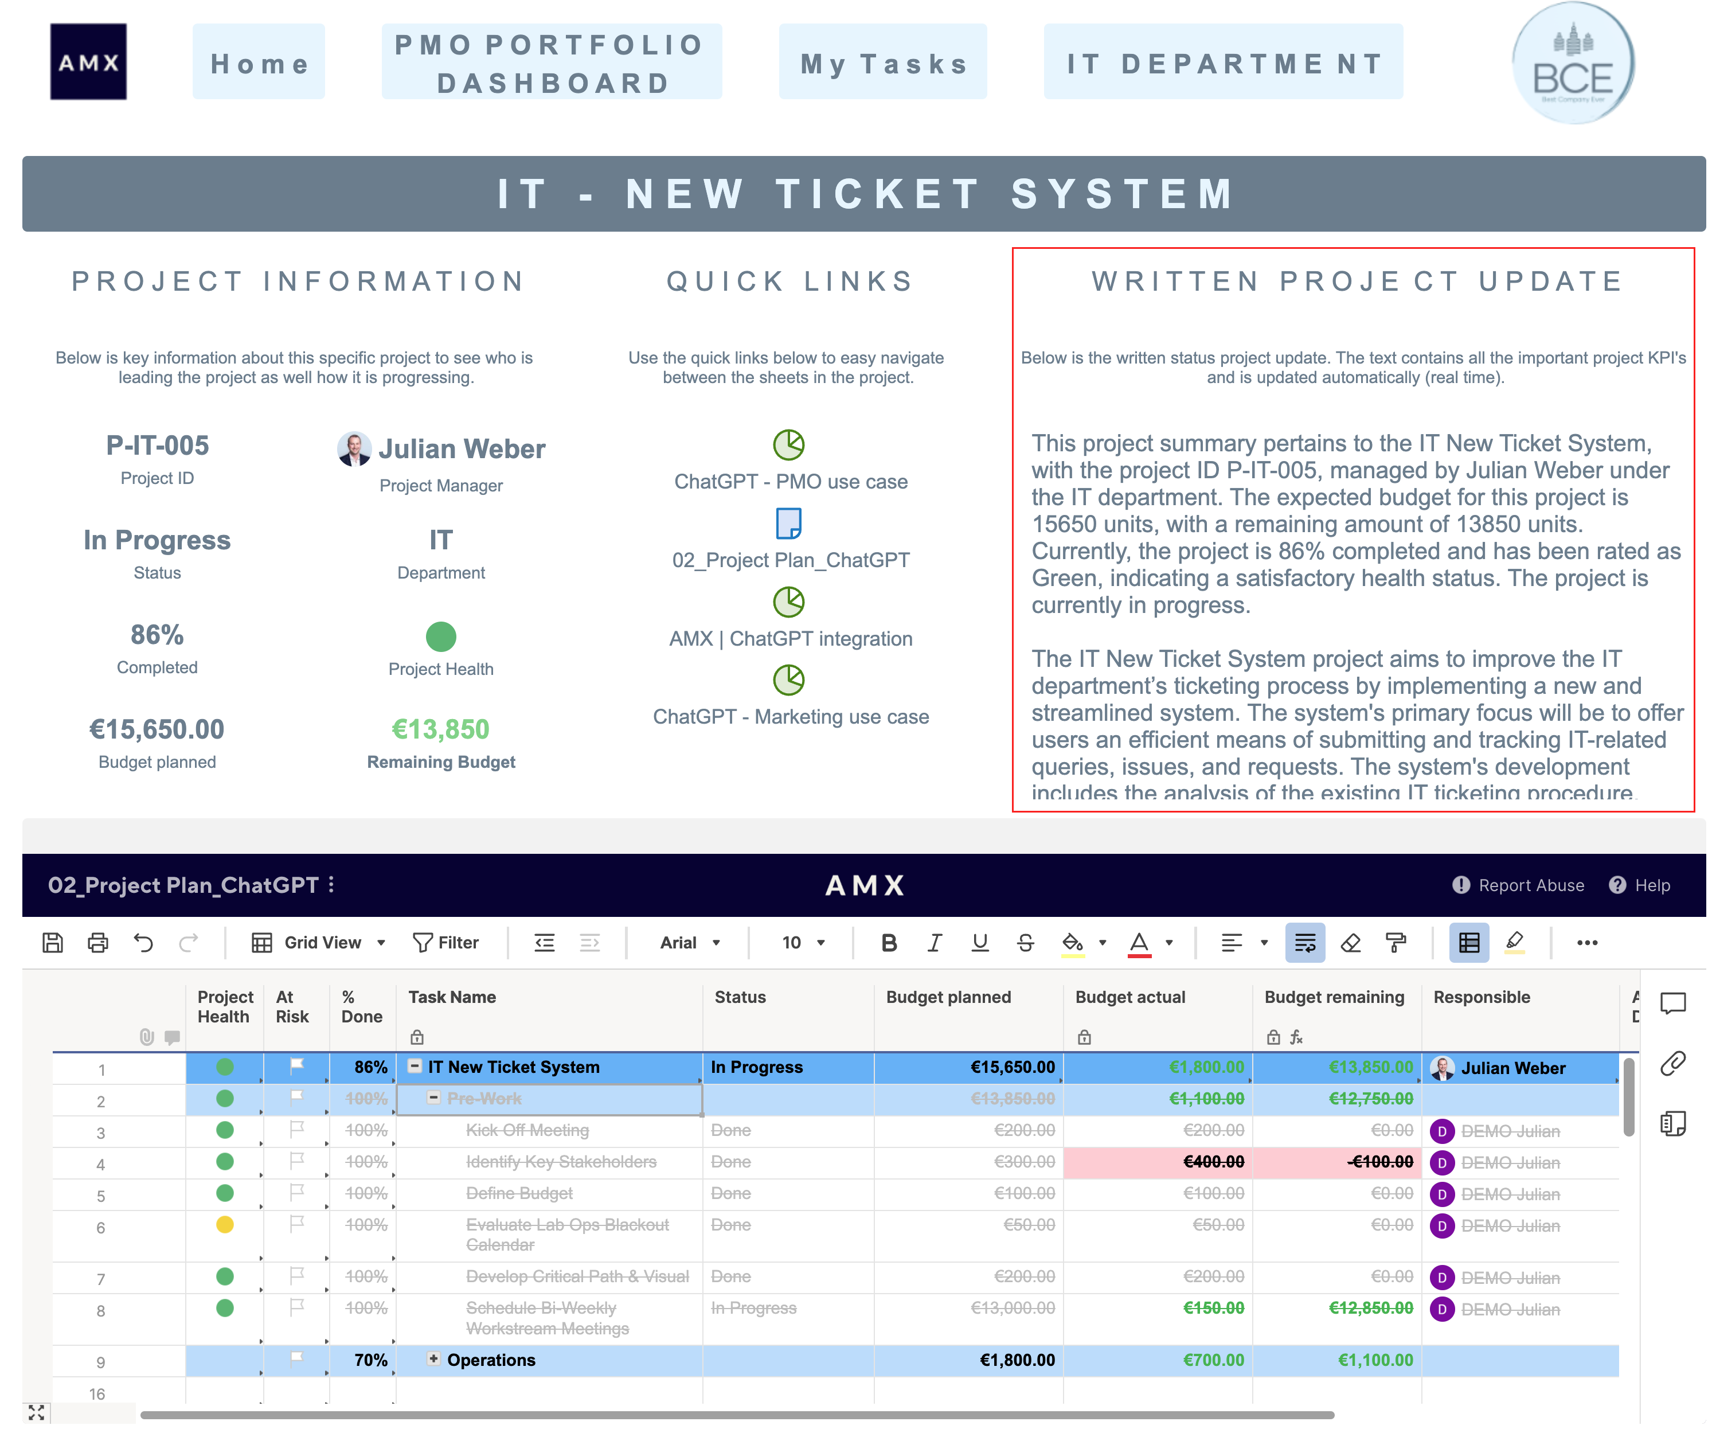Expand the Operations task group
Screen dimensions: 1712x1437
tap(433, 1358)
